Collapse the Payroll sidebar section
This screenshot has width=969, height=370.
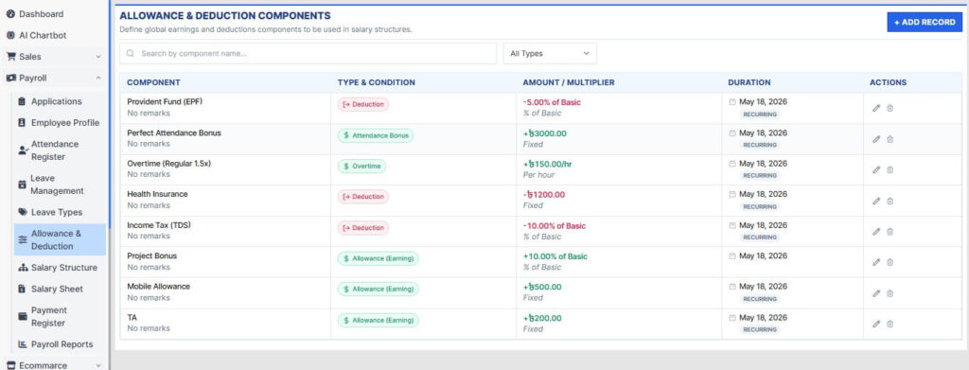53,79
